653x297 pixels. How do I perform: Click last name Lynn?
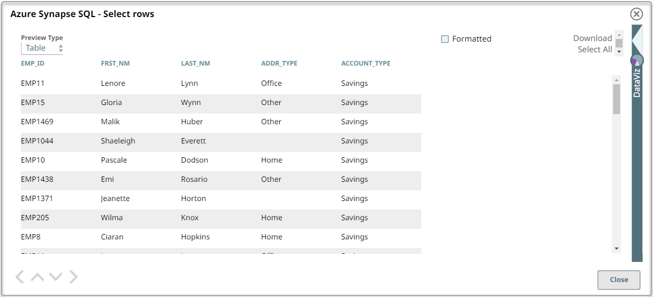190,83
